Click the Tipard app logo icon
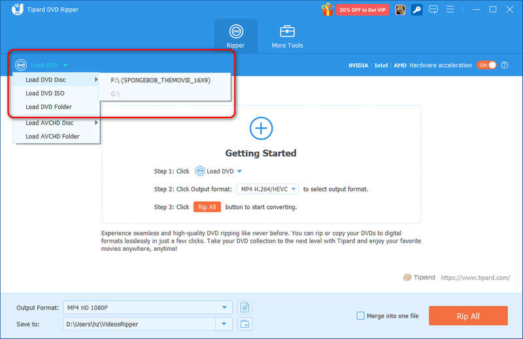 (17, 9)
